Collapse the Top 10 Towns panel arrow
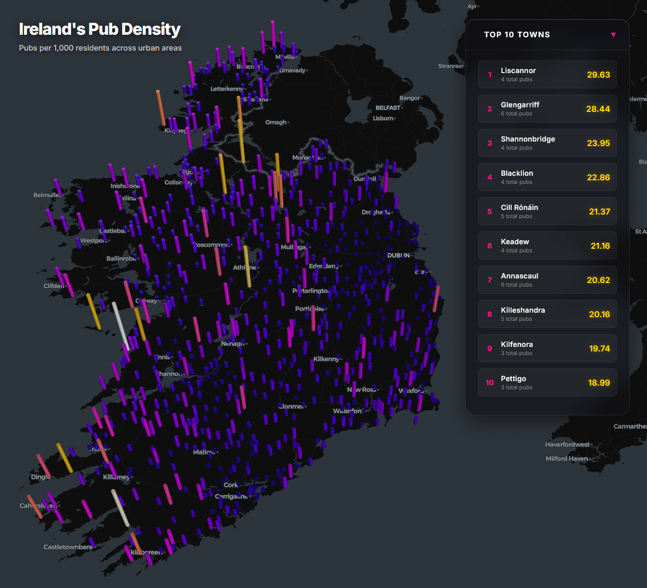Screen dimensions: 647x588 pos(613,35)
